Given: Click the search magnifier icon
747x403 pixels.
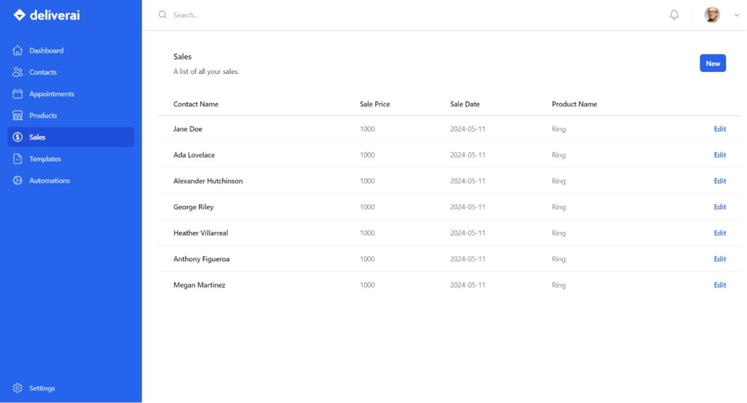Looking at the screenshot, I should [162, 15].
